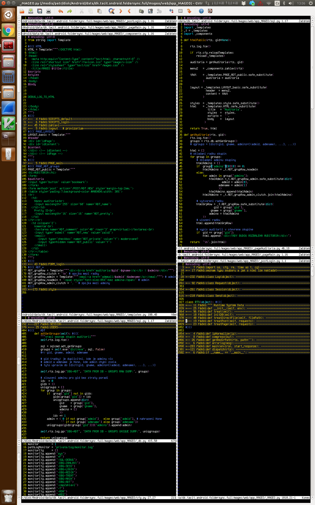Screen dimensions: 315x505
Task: Click the line 'def htmlPublic(rts, gid=None):'
Action: pos(207,40)
